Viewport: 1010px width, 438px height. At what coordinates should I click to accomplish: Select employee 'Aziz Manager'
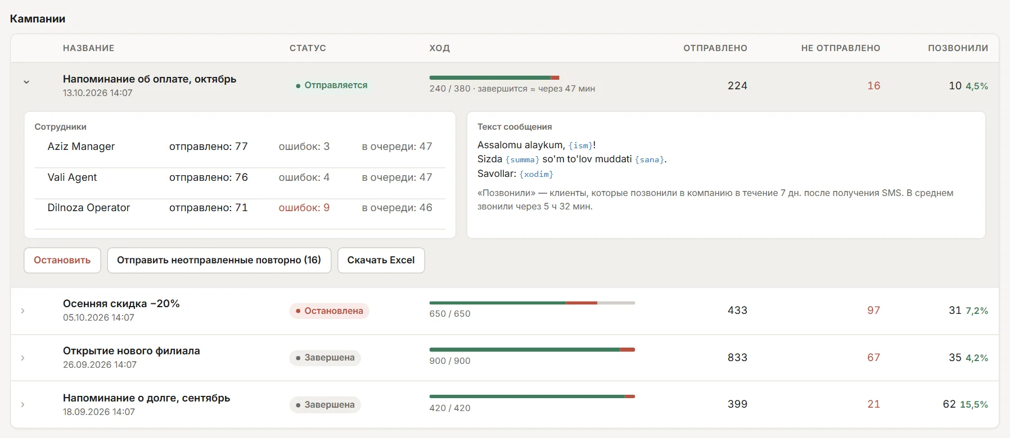pos(81,147)
